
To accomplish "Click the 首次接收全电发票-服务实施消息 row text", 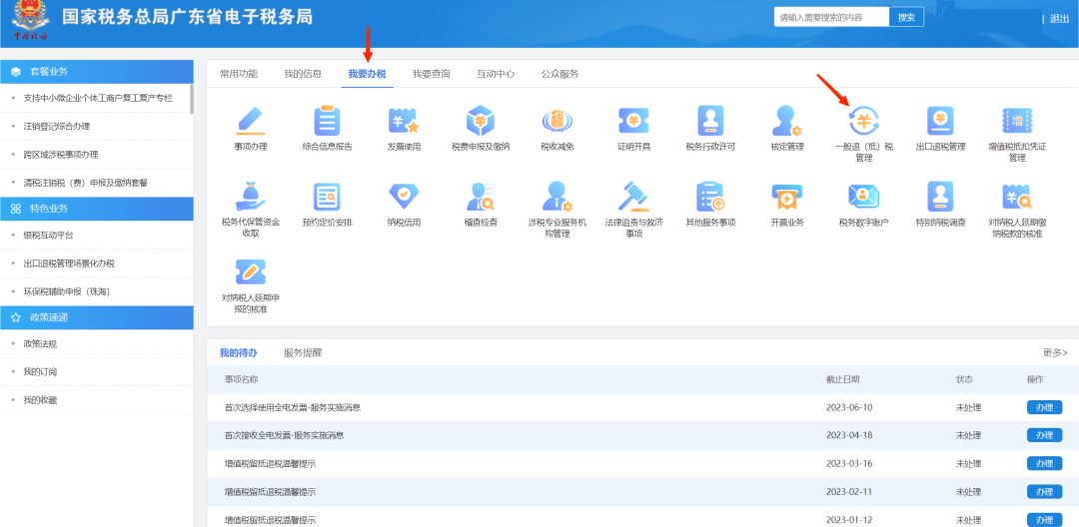I will (284, 435).
